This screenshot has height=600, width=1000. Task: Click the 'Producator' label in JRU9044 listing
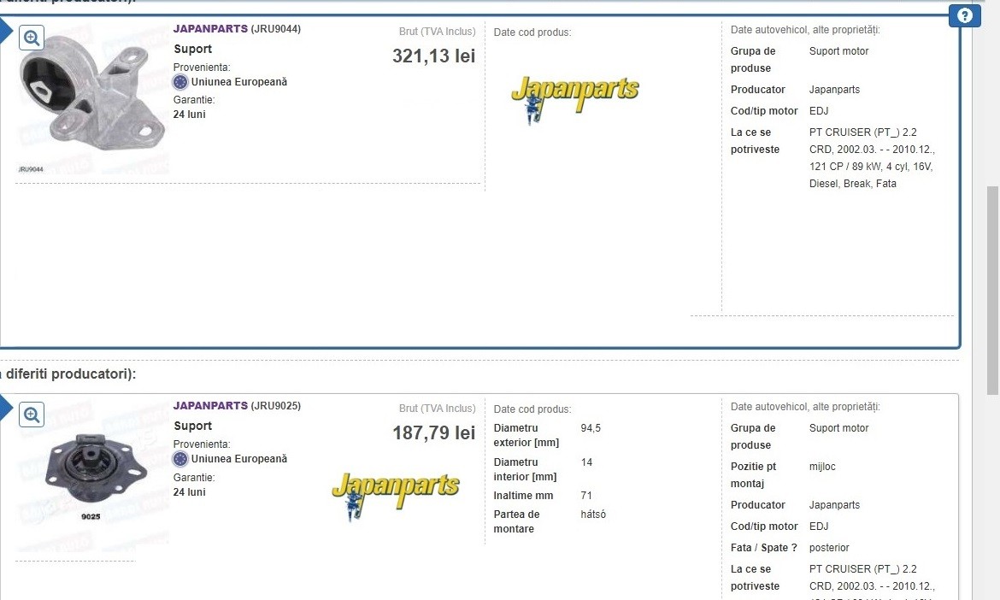tap(757, 90)
